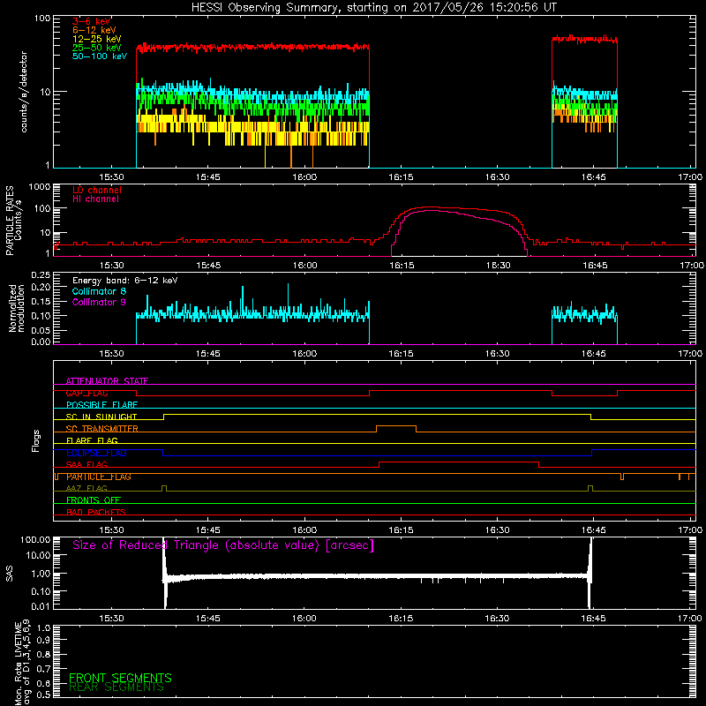Click the 100.00 label on SAS axis
The width and height of the screenshot is (706, 706).
[35, 540]
